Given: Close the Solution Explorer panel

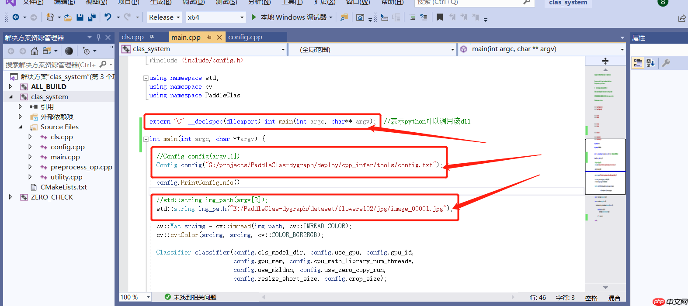Looking at the screenshot, I should pyautogui.click(x=108, y=38).
